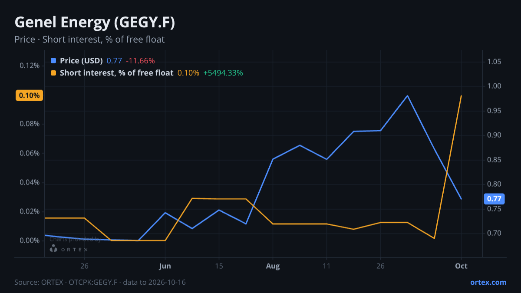Screen dimensions: 521x293
Task: Click the short interest line's October peak point
Action: coord(461,95)
